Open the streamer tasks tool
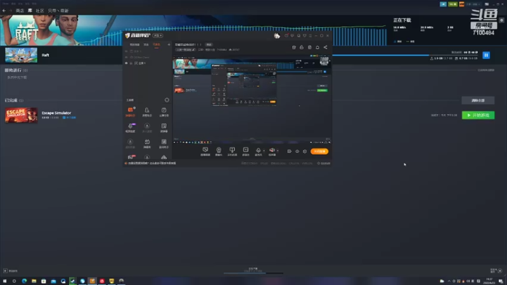507x285 pixels. click(x=164, y=112)
